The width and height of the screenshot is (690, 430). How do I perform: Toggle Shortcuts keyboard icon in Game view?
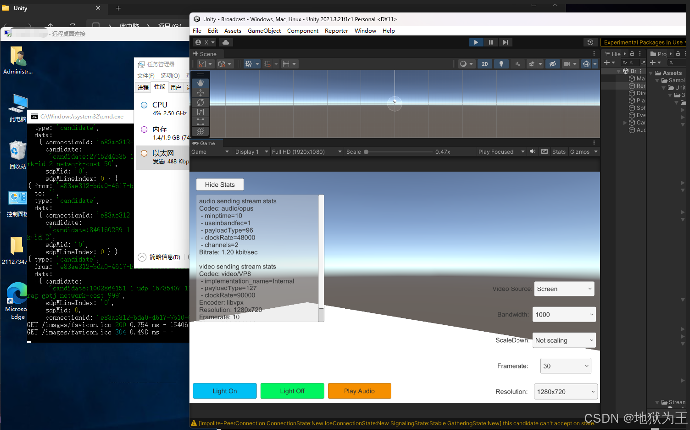(x=544, y=152)
